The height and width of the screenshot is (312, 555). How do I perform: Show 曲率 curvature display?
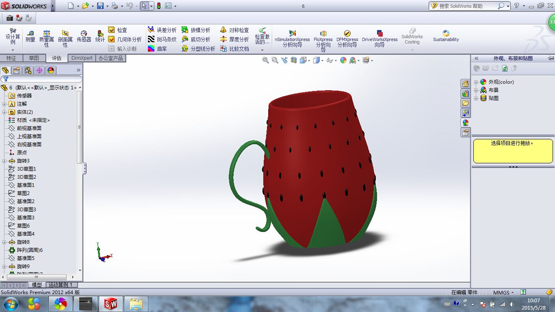(157, 49)
